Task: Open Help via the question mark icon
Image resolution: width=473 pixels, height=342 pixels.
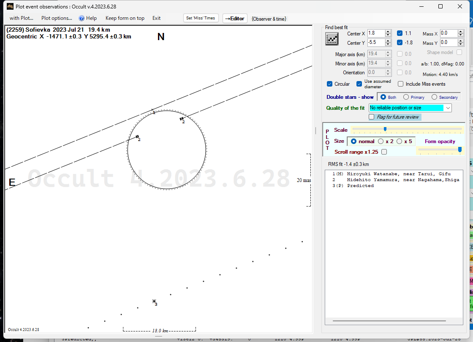Action: click(82, 18)
